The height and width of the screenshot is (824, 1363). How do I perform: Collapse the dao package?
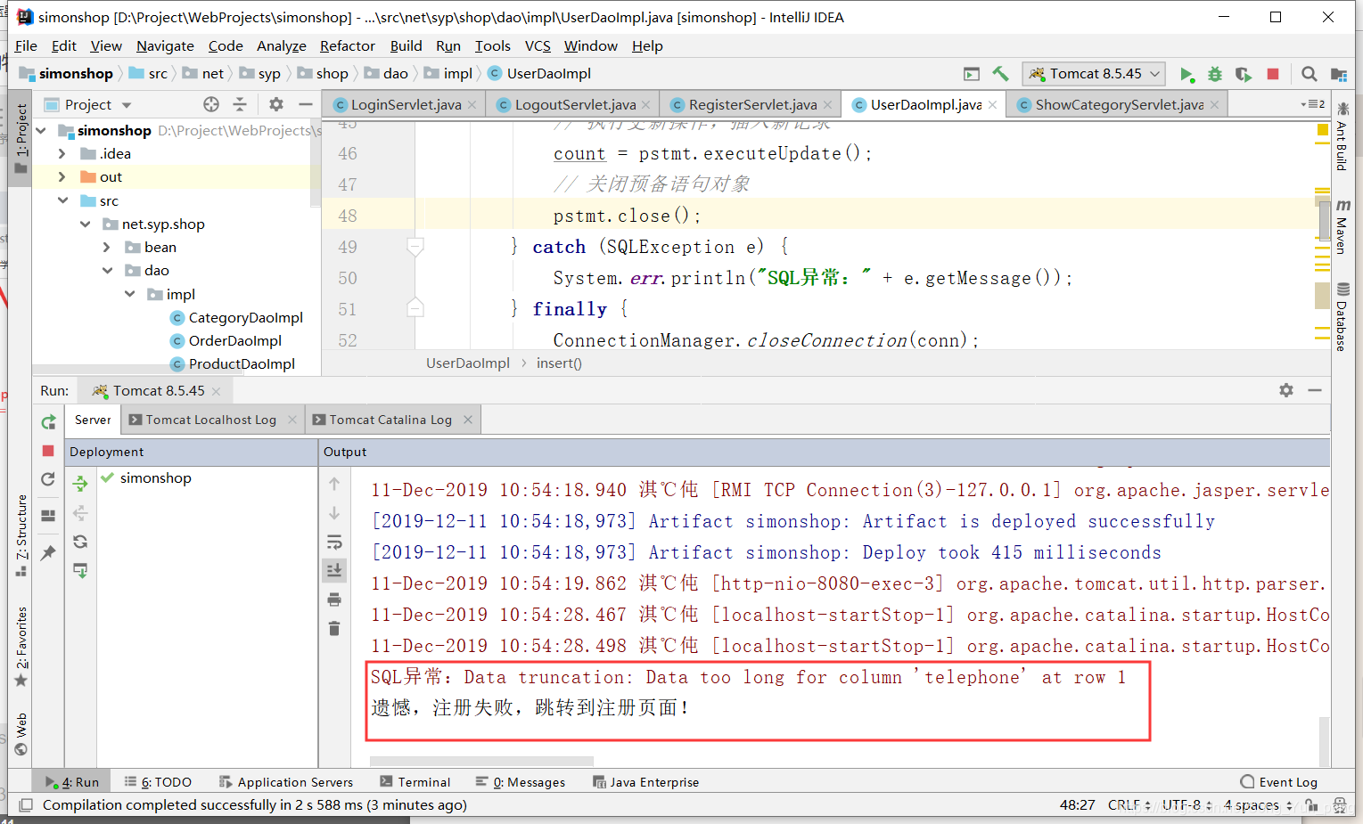click(x=107, y=271)
